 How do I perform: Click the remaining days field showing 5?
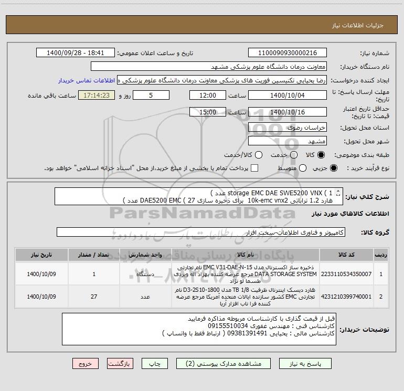coord(151,95)
